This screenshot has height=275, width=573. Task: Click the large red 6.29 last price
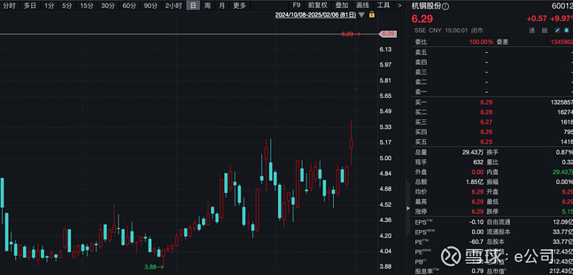pyautogui.click(x=422, y=19)
